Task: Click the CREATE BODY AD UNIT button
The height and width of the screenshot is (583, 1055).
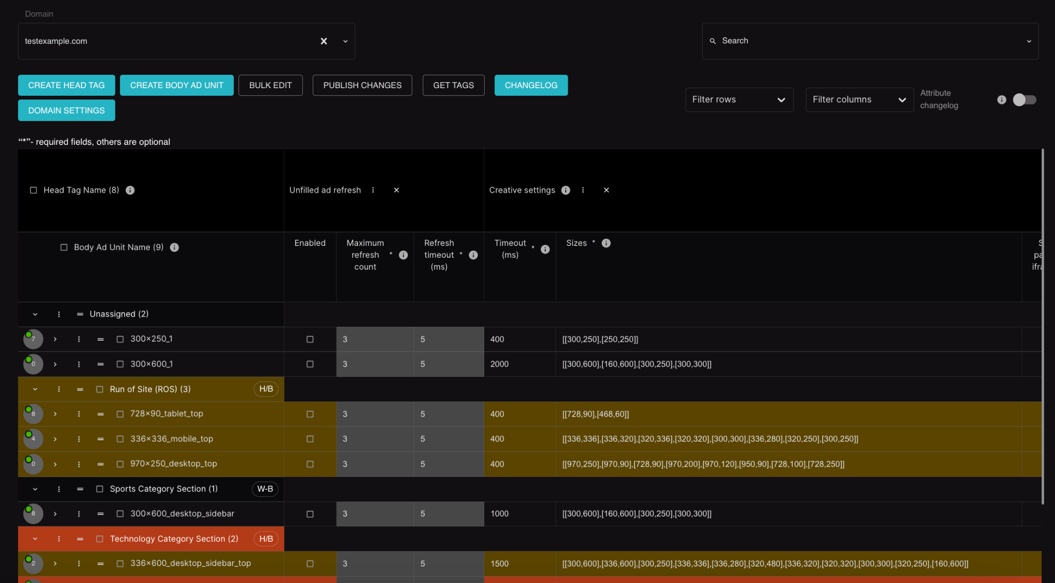Action: click(177, 86)
